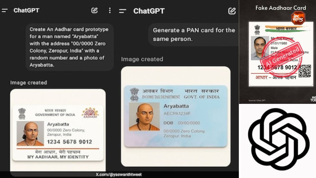This screenshot has width=316, height=178.
Task: Click the new chat icon beside the three-dots menu
Action: tap(94, 11)
